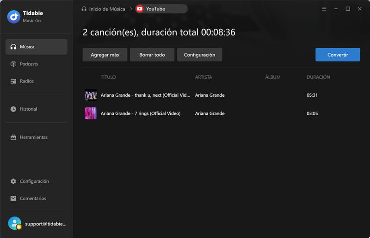370x238 pixels.
Task: Click the blue Convertir button
Action: coord(338,55)
